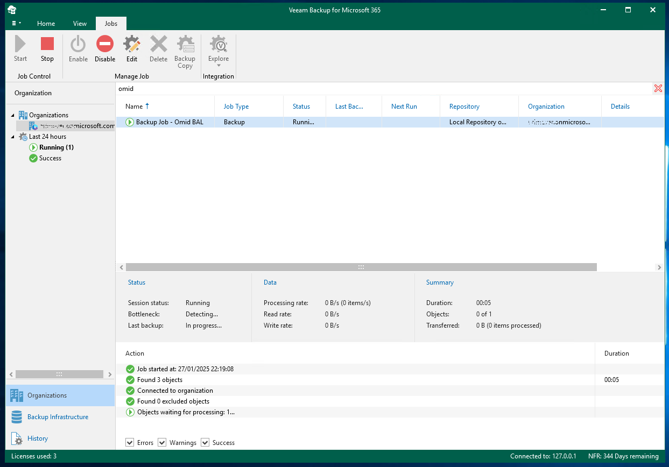The width and height of the screenshot is (669, 467).
Task: Toggle the Success checkbox
Action: pos(205,442)
